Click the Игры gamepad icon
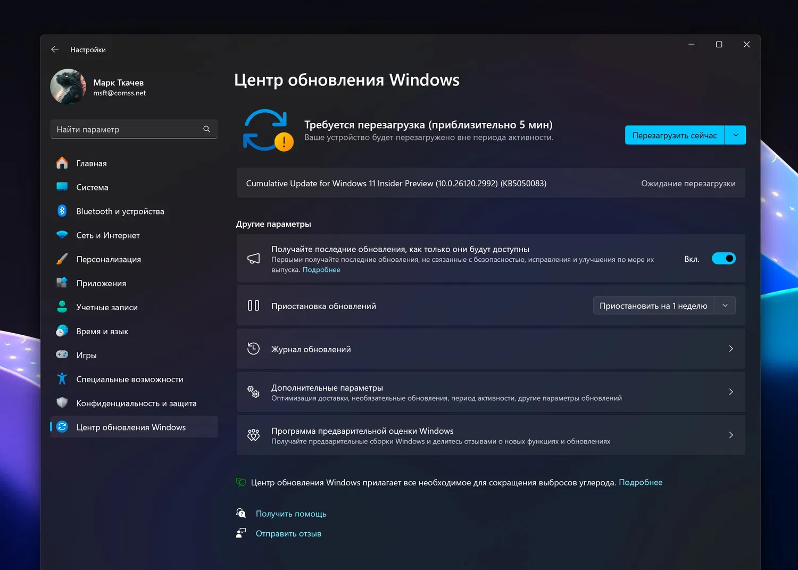798x570 pixels. click(62, 355)
